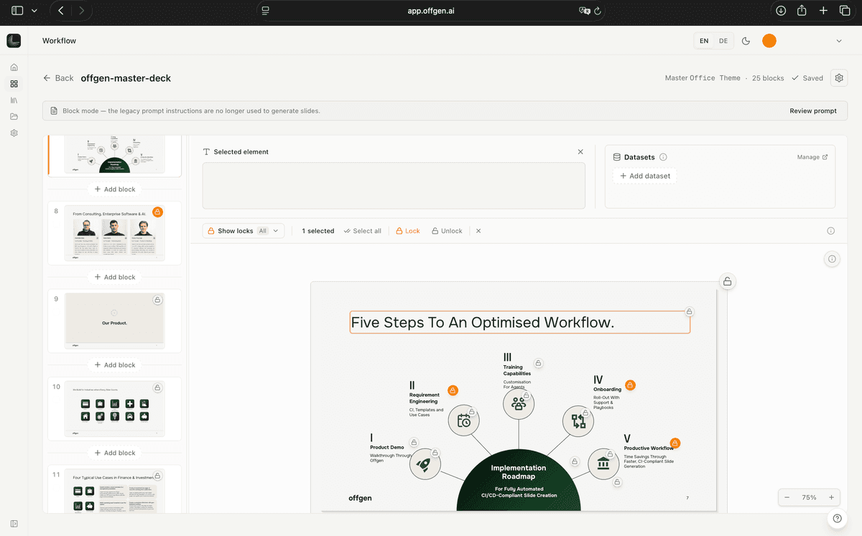
Task: Click Safari share icon
Action: pyautogui.click(x=802, y=11)
